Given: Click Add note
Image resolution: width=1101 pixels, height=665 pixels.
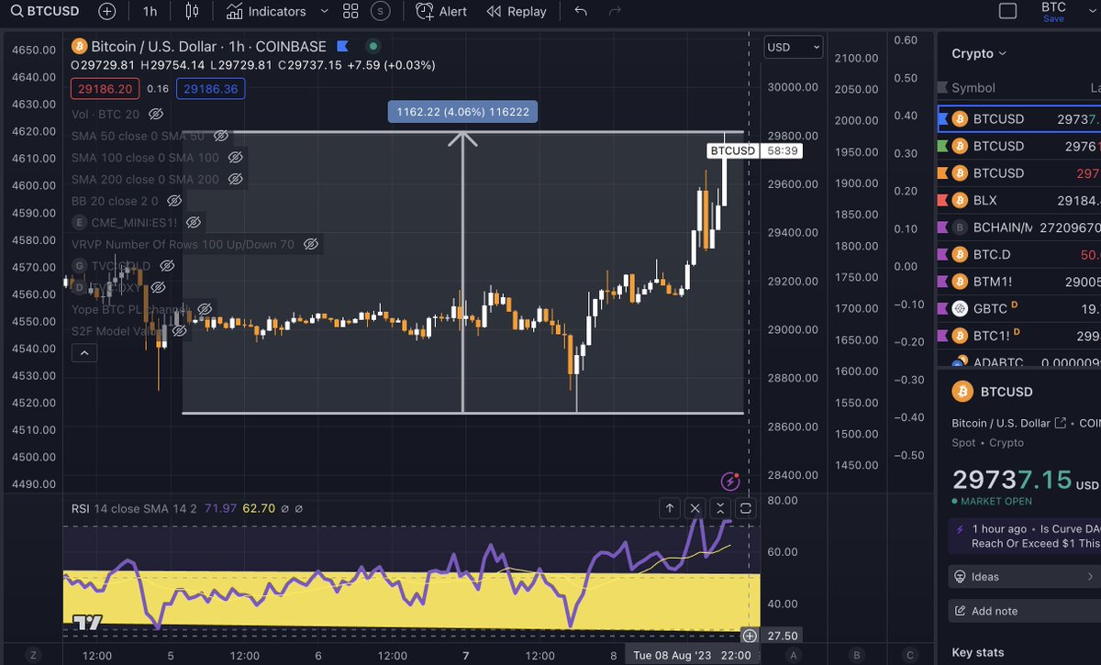Looking at the screenshot, I should tap(1024, 611).
